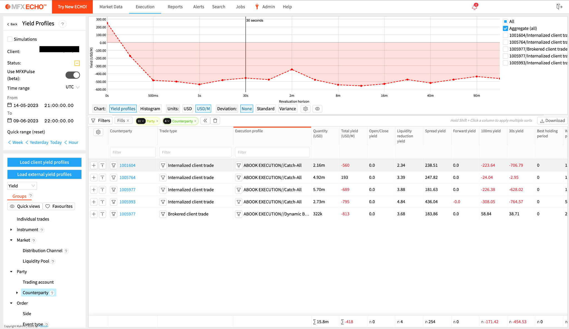Viewport: 569px width, 329px height.
Task: Click the logout icon in top bar
Action: 559,7
